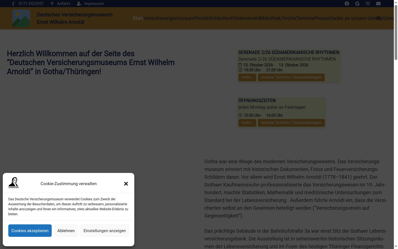Open Termine in the navigation
398x249 pixels.
pos(305,18)
